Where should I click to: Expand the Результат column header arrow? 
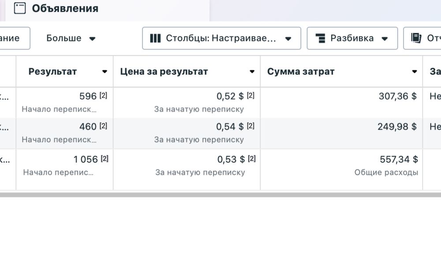click(x=105, y=72)
